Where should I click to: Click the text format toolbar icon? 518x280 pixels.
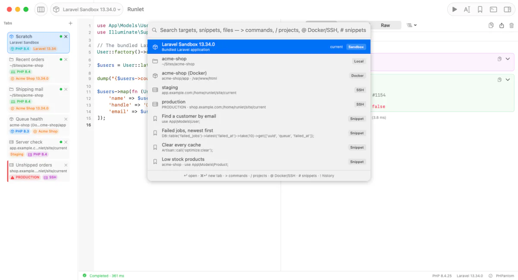click(x=467, y=9)
